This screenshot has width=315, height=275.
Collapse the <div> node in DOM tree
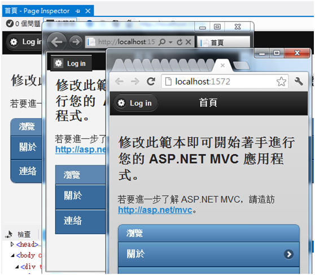[17, 267]
